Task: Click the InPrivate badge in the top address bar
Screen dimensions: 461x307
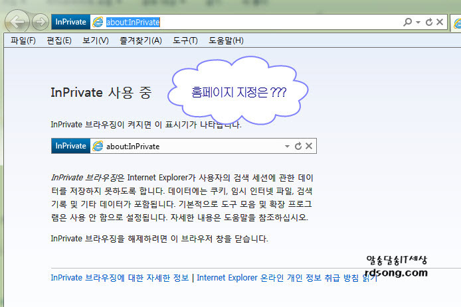Action: pyautogui.click(x=71, y=22)
